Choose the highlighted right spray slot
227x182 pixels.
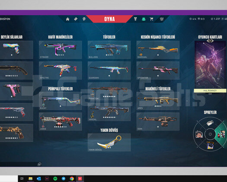[x=221, y=134]
